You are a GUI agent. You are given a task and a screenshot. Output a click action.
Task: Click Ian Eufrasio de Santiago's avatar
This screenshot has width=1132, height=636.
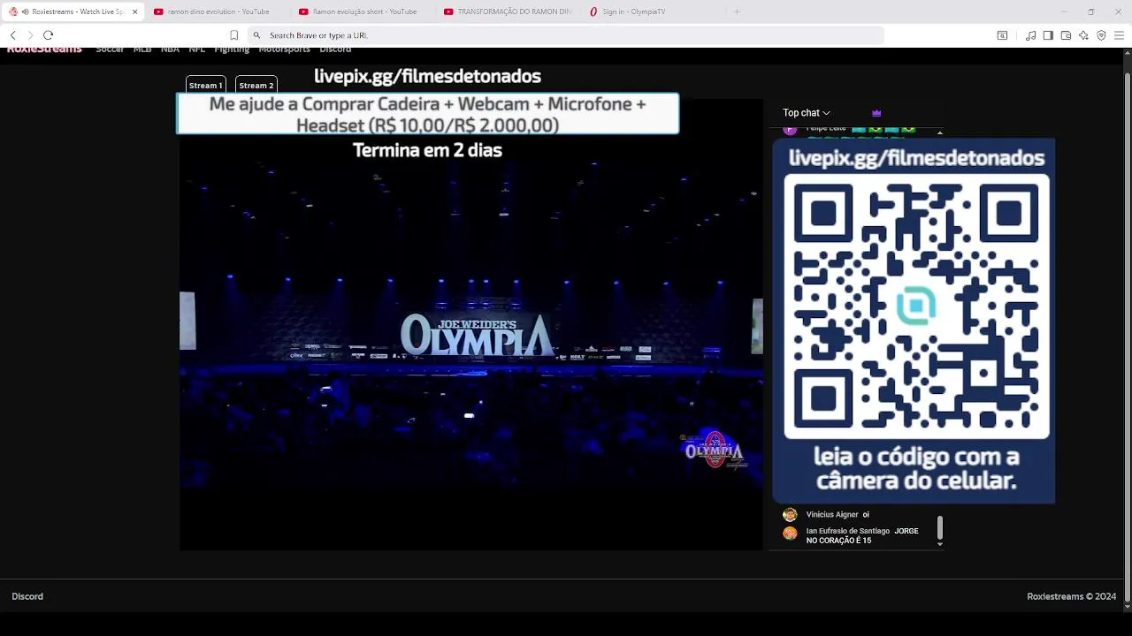tap(790, 534)
